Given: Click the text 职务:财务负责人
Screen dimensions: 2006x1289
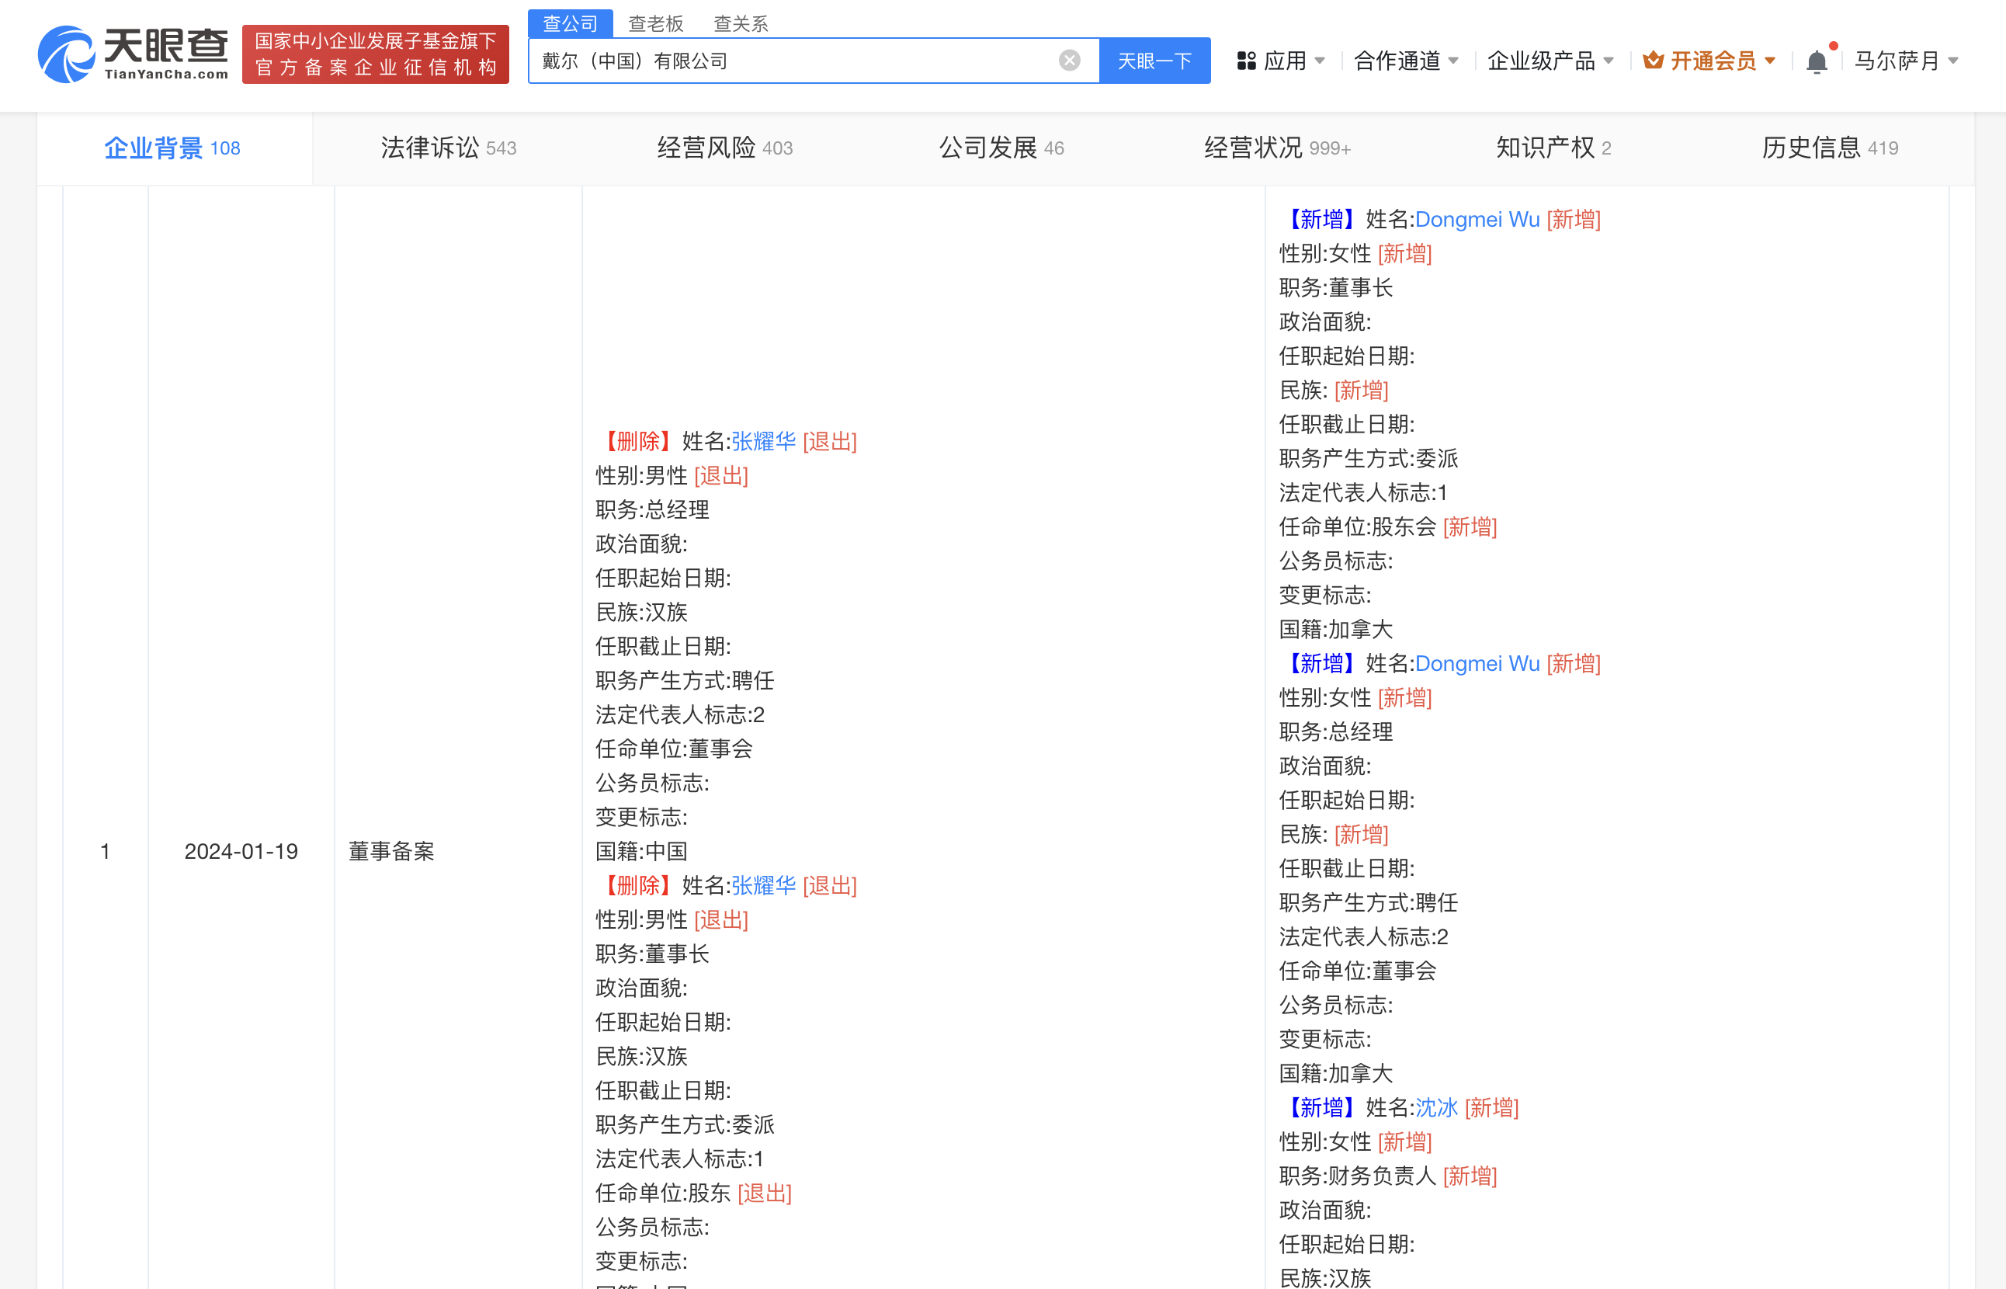Looking at the screenshot, I should click(1358, 1176).
